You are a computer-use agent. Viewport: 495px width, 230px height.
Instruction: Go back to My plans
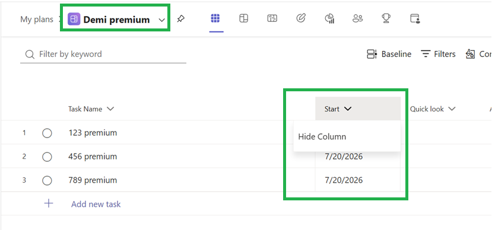(37, 19)
